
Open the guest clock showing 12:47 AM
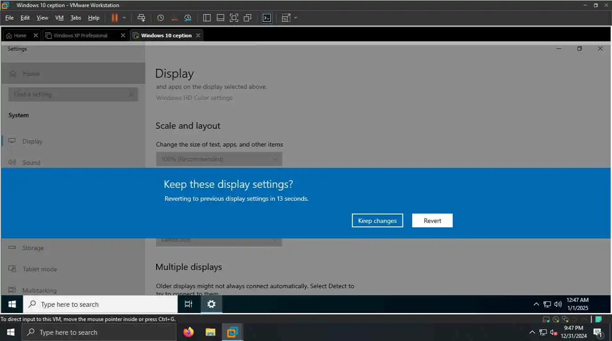tap(577, 304)
